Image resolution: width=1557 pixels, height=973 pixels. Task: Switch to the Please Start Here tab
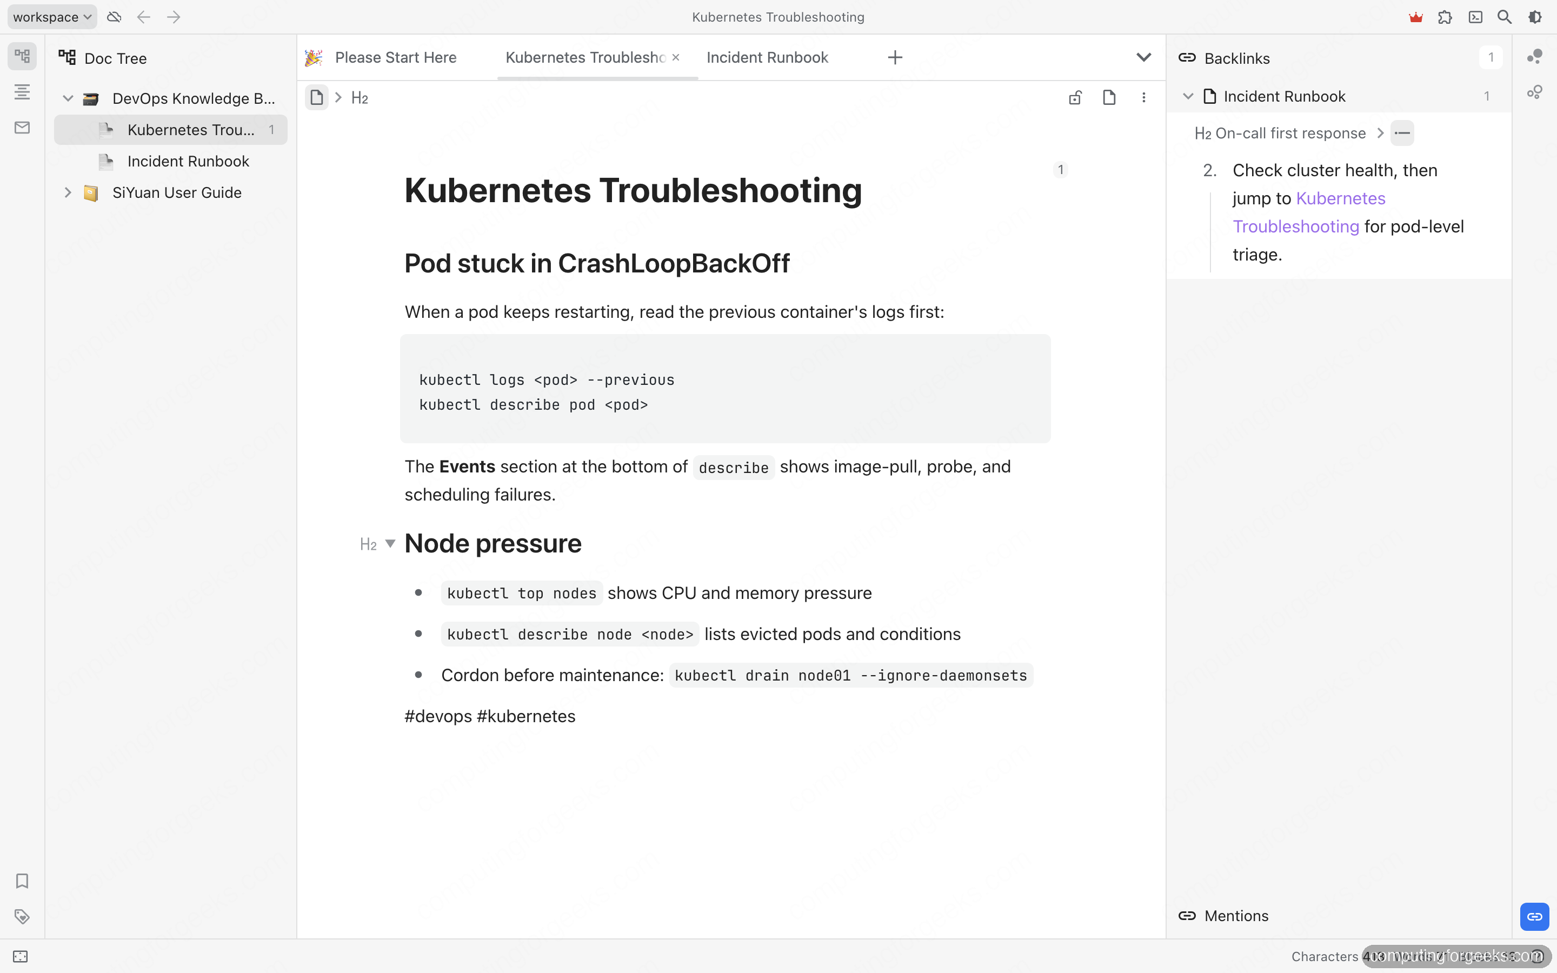(395, 57)
